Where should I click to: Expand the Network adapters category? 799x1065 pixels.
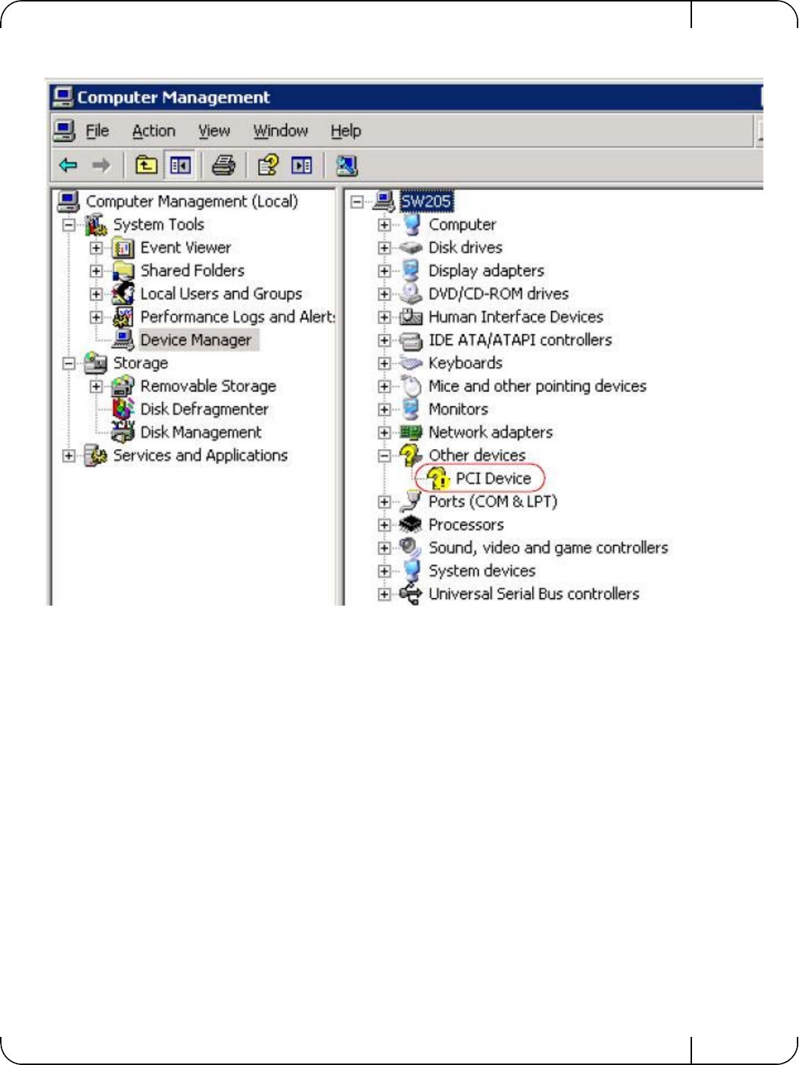[384, 432]
